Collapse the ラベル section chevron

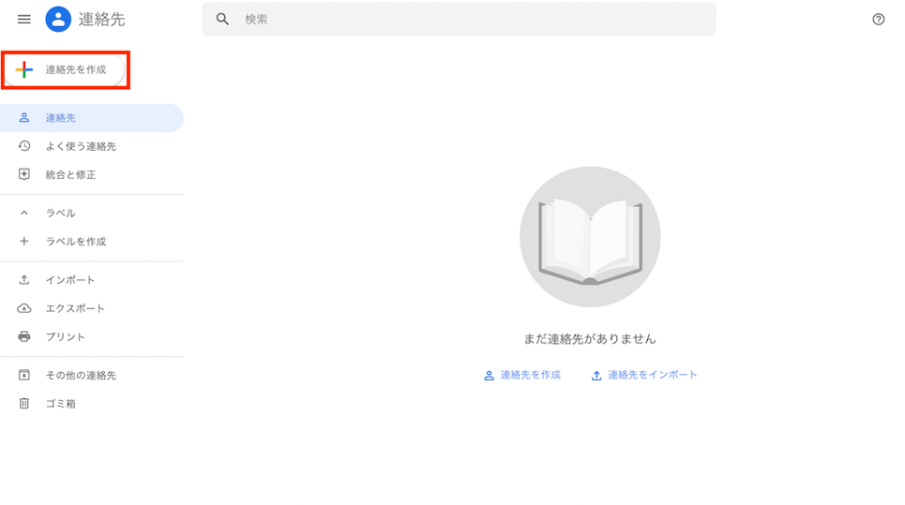point(25,214)
